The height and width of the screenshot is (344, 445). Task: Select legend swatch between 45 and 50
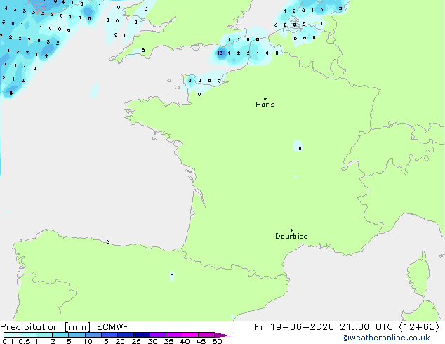206,335
